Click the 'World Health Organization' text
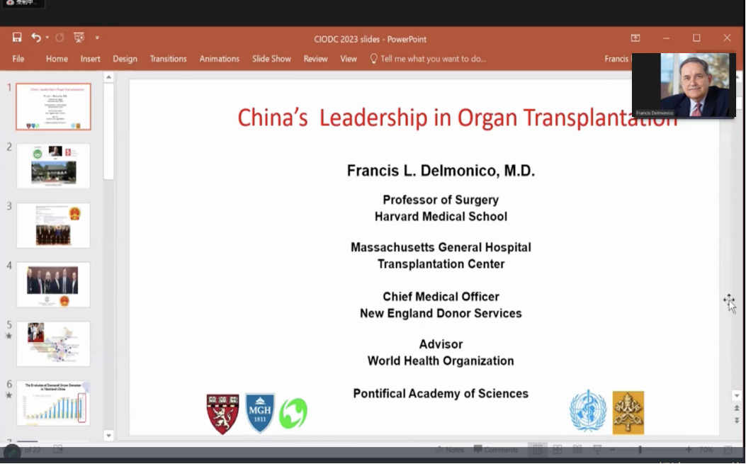This screenshot has height=464, width=746. point(441,361)
